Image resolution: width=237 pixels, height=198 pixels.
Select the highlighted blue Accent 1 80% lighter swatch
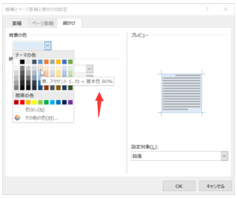(x=40, y=68)
